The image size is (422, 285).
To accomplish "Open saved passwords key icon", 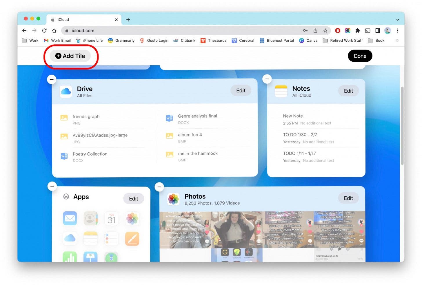I will point(305,30).
